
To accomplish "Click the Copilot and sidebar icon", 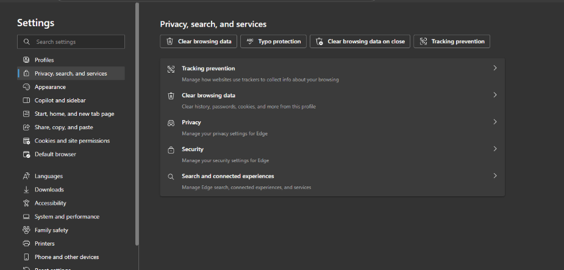I will point(26,101).
